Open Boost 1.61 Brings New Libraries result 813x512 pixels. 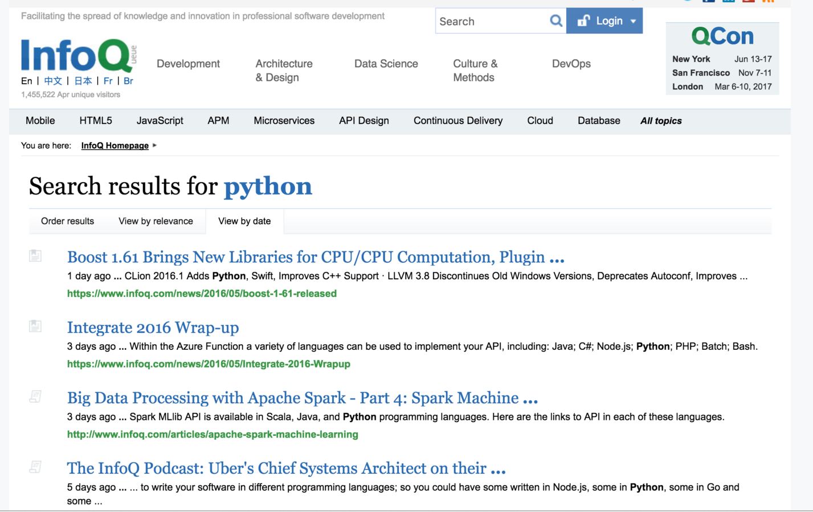[316, 257]
